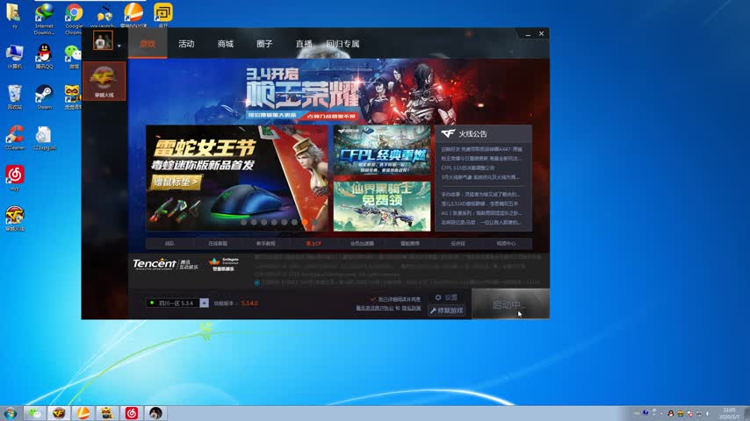Open the 腾讯游戏用户协议 link

tap(374, 309)
